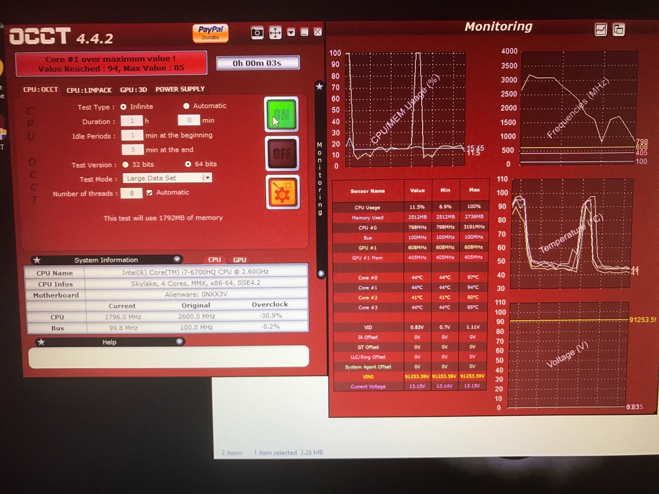Click the Number of threads field
Screen dimensions: 659x494
[x=131, y=193]
